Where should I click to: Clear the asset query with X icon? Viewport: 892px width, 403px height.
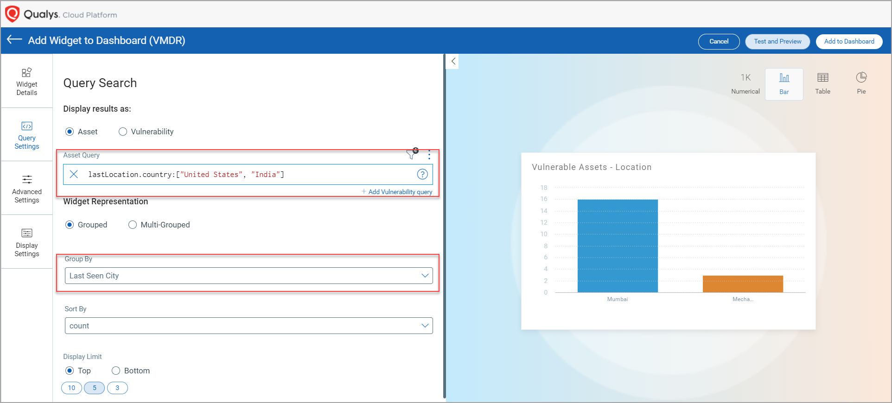[x=74, y=174]
